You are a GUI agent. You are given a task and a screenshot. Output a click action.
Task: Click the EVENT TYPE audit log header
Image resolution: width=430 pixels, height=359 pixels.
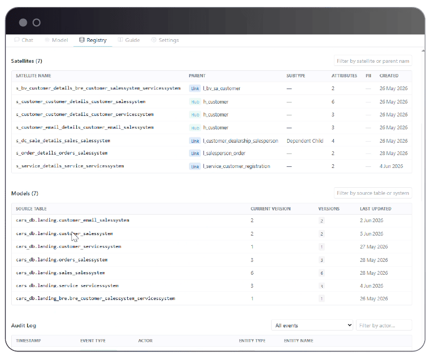tap(93, 340)
